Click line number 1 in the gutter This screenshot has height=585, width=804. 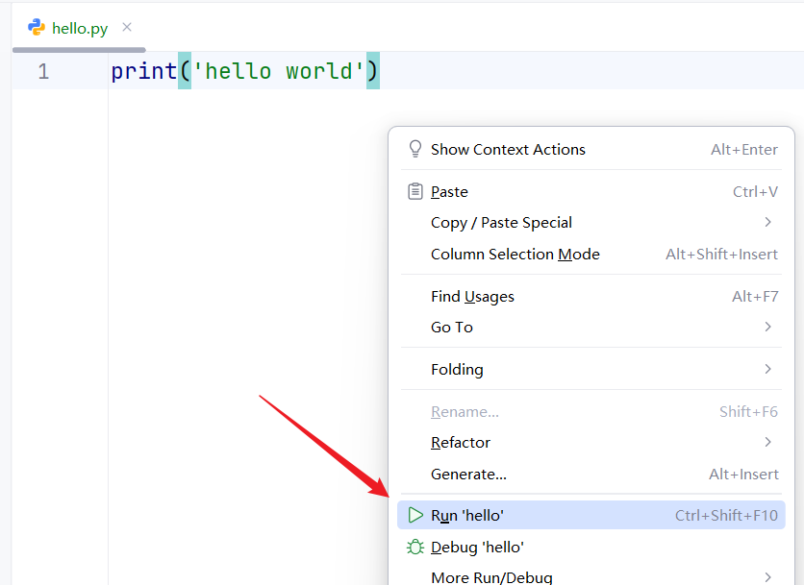pyautogui.click(x=43, y=71)
